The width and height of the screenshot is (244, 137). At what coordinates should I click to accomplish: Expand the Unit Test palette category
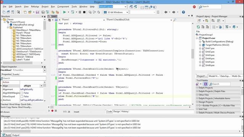click(197, 109)
